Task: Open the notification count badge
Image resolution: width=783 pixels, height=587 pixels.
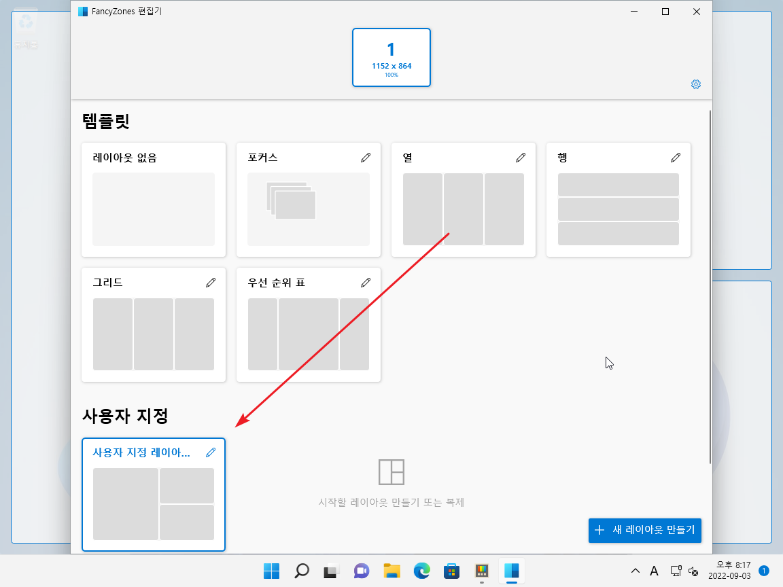Action: pyautogui.click(x=763, y=571)
